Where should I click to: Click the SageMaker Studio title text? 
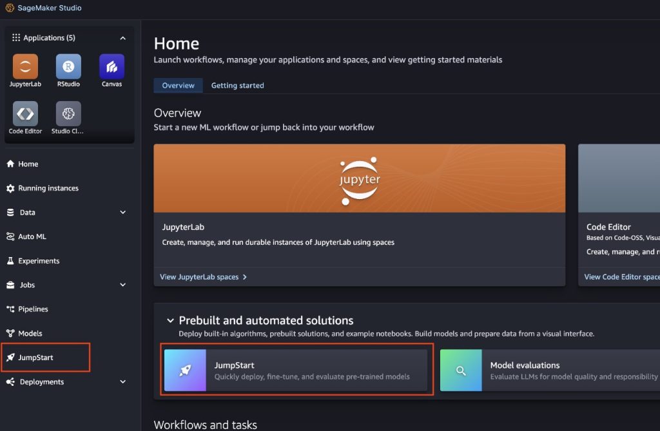tap(49, 8)
